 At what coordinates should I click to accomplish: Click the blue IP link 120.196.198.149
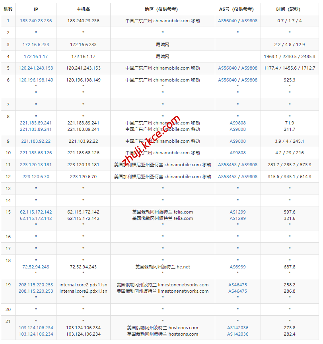pyautogui.click(x=36, y=80)
